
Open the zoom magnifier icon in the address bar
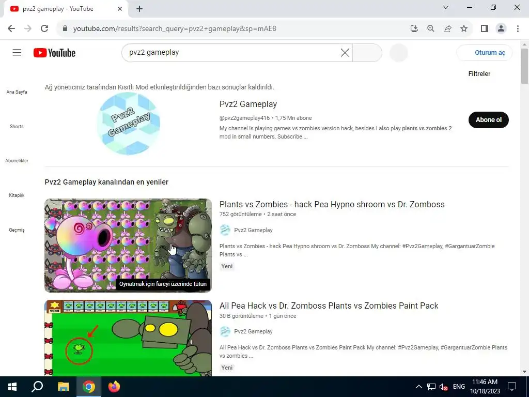coord(430,29)
